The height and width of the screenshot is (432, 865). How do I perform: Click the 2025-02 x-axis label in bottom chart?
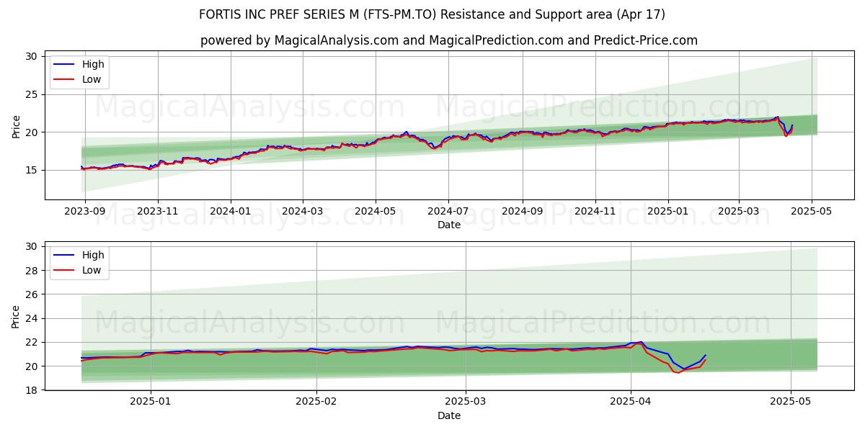[x=316, y=402]
